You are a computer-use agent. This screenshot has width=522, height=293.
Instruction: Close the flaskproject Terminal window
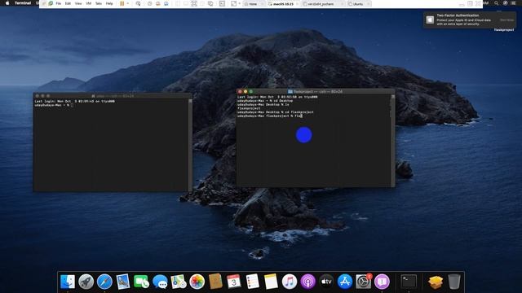[240, 91]
